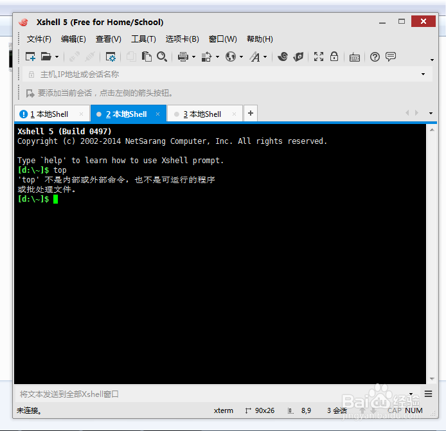This screenshot has height=431, width=446.
Task: Minimize the Xshell window
Action: coord(382,22)
